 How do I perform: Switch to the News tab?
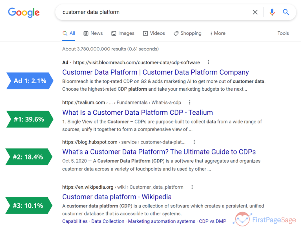[93, 33]
